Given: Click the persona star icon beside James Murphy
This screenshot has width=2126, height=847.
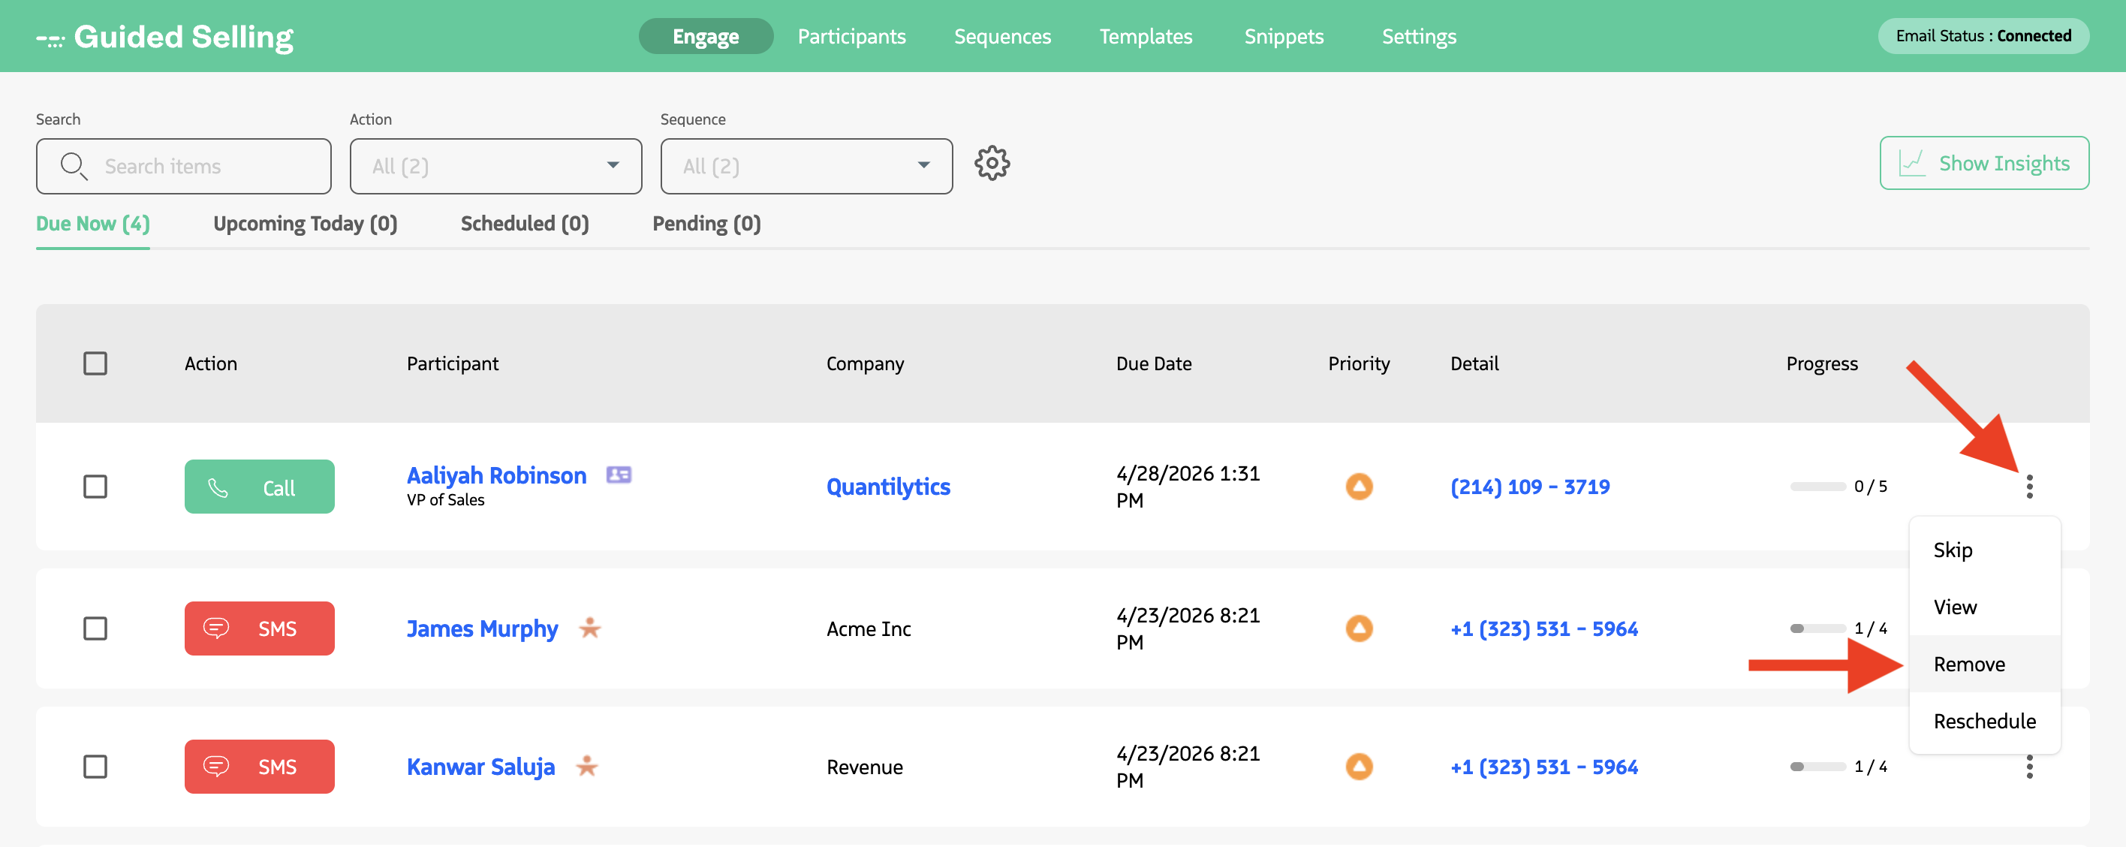Looking at the screenshot, I should click(589, 628).
